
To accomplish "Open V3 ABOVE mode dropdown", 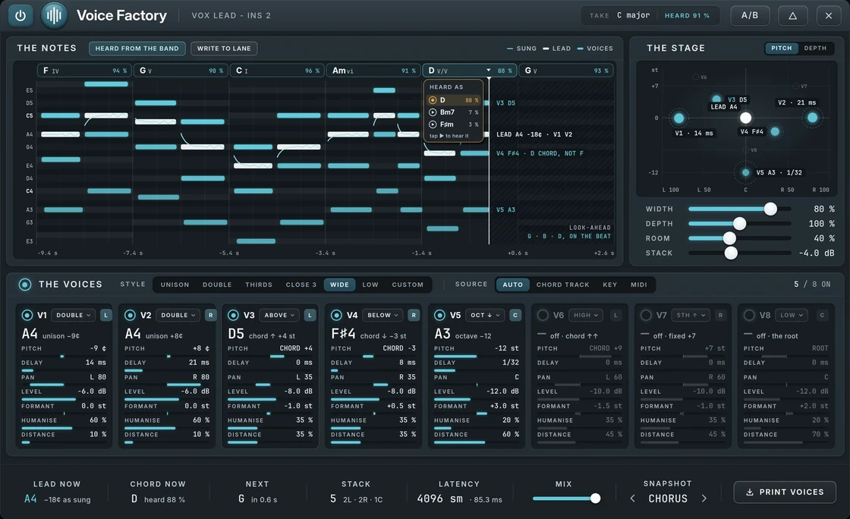I will tap(279, 315).
